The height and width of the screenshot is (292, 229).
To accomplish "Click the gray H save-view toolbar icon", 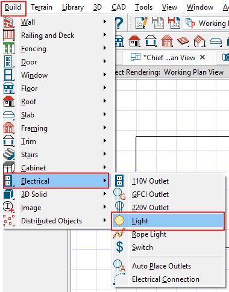I will point(158,23).
